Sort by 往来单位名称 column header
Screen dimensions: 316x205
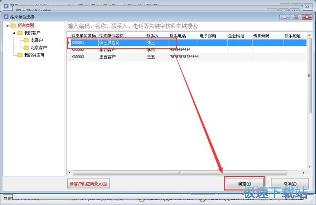[x=122, y=36]
